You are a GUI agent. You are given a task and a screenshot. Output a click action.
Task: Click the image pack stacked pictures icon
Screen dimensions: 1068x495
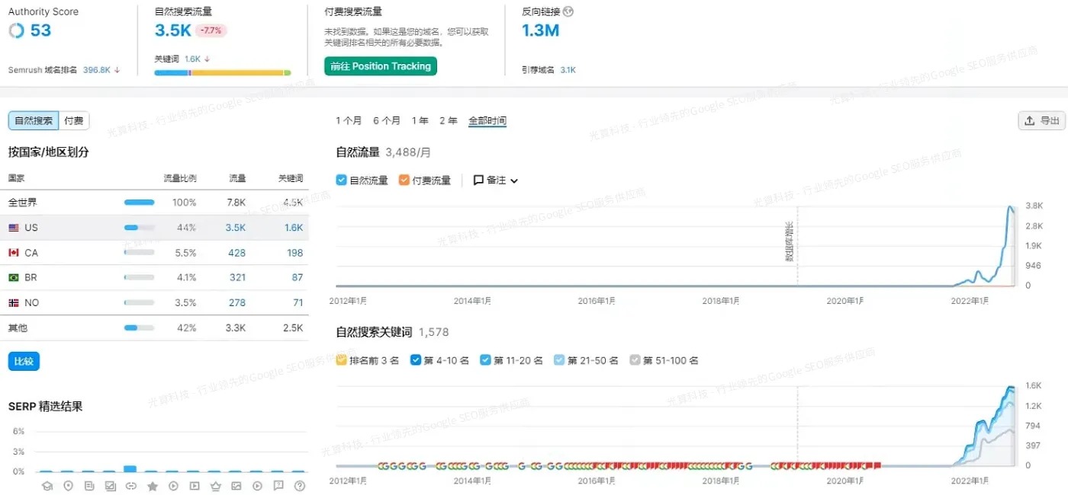point(110,486)
